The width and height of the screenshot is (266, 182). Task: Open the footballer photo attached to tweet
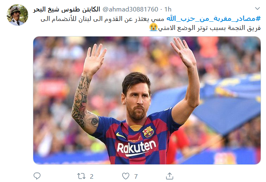pyautogui.click(x=147, y=100)
